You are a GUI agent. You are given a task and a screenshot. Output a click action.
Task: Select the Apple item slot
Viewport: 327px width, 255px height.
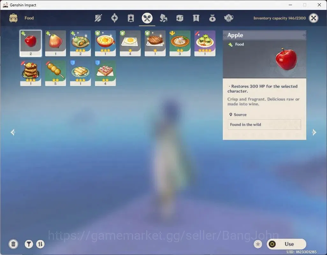pos(31,43)
